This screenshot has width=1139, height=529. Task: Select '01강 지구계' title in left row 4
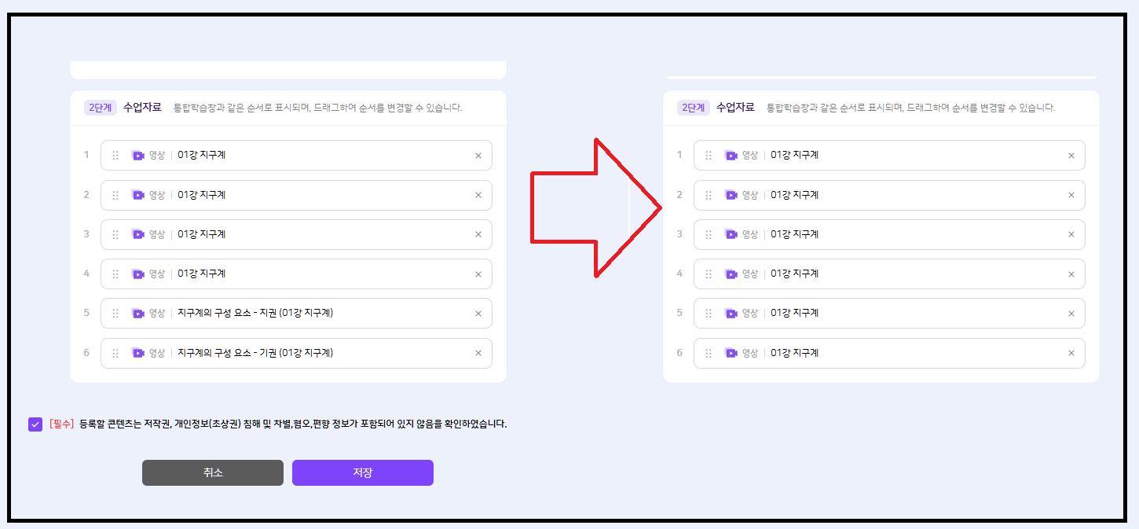pyautogui.click(x=202, y=274)
